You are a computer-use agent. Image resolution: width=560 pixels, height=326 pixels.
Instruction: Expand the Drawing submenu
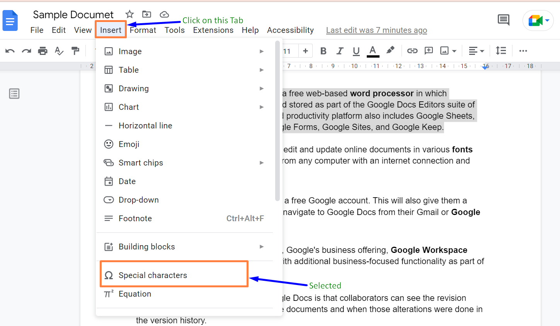[185, 89]
